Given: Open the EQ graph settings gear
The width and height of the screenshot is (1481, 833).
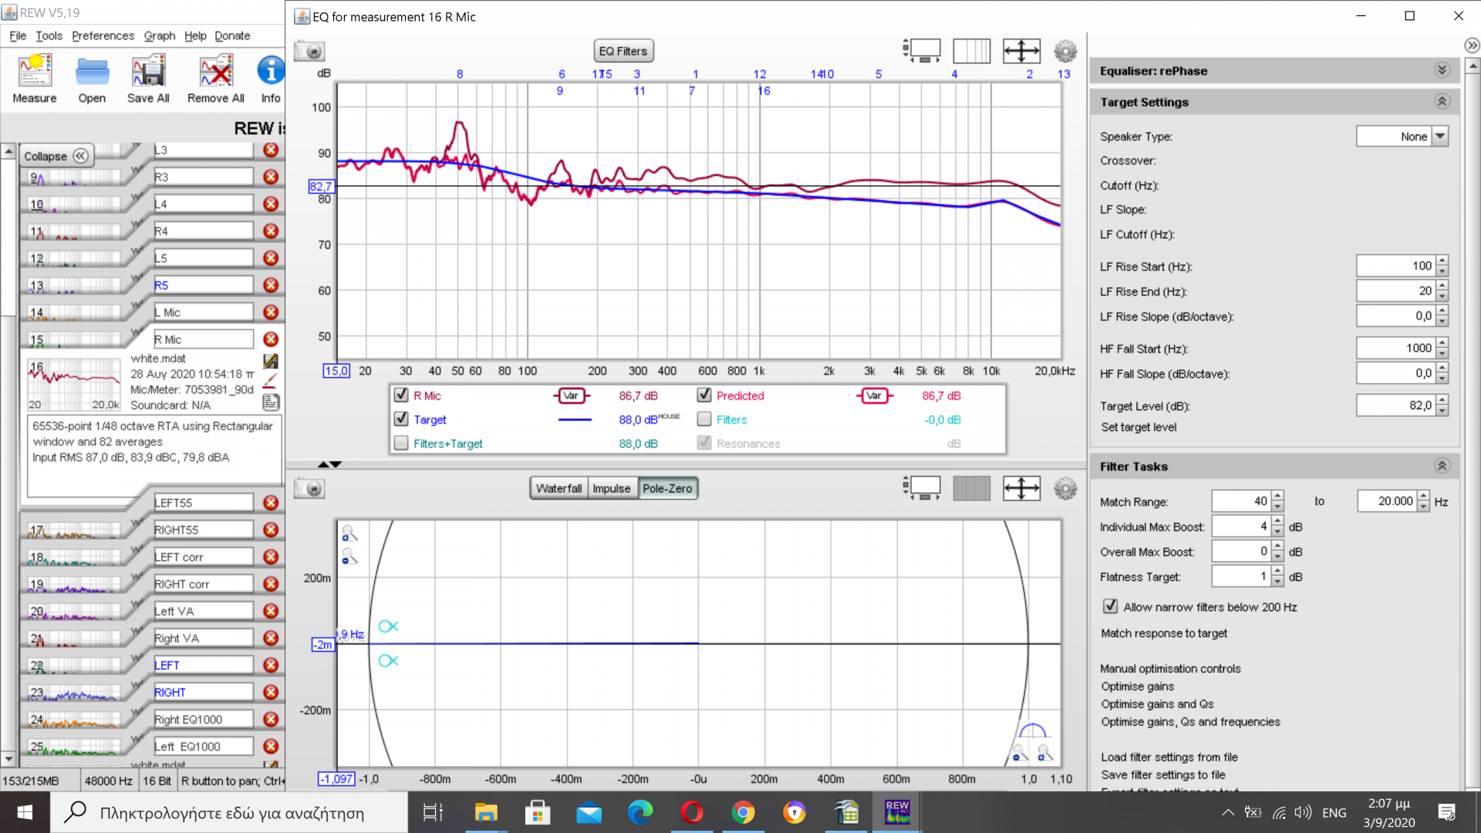Looking at the screenshot, I should pyautogui.click(x=1065, y=52).
